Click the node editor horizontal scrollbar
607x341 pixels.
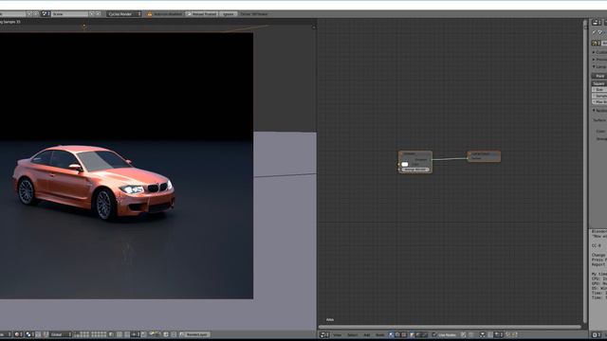point(449,327)
